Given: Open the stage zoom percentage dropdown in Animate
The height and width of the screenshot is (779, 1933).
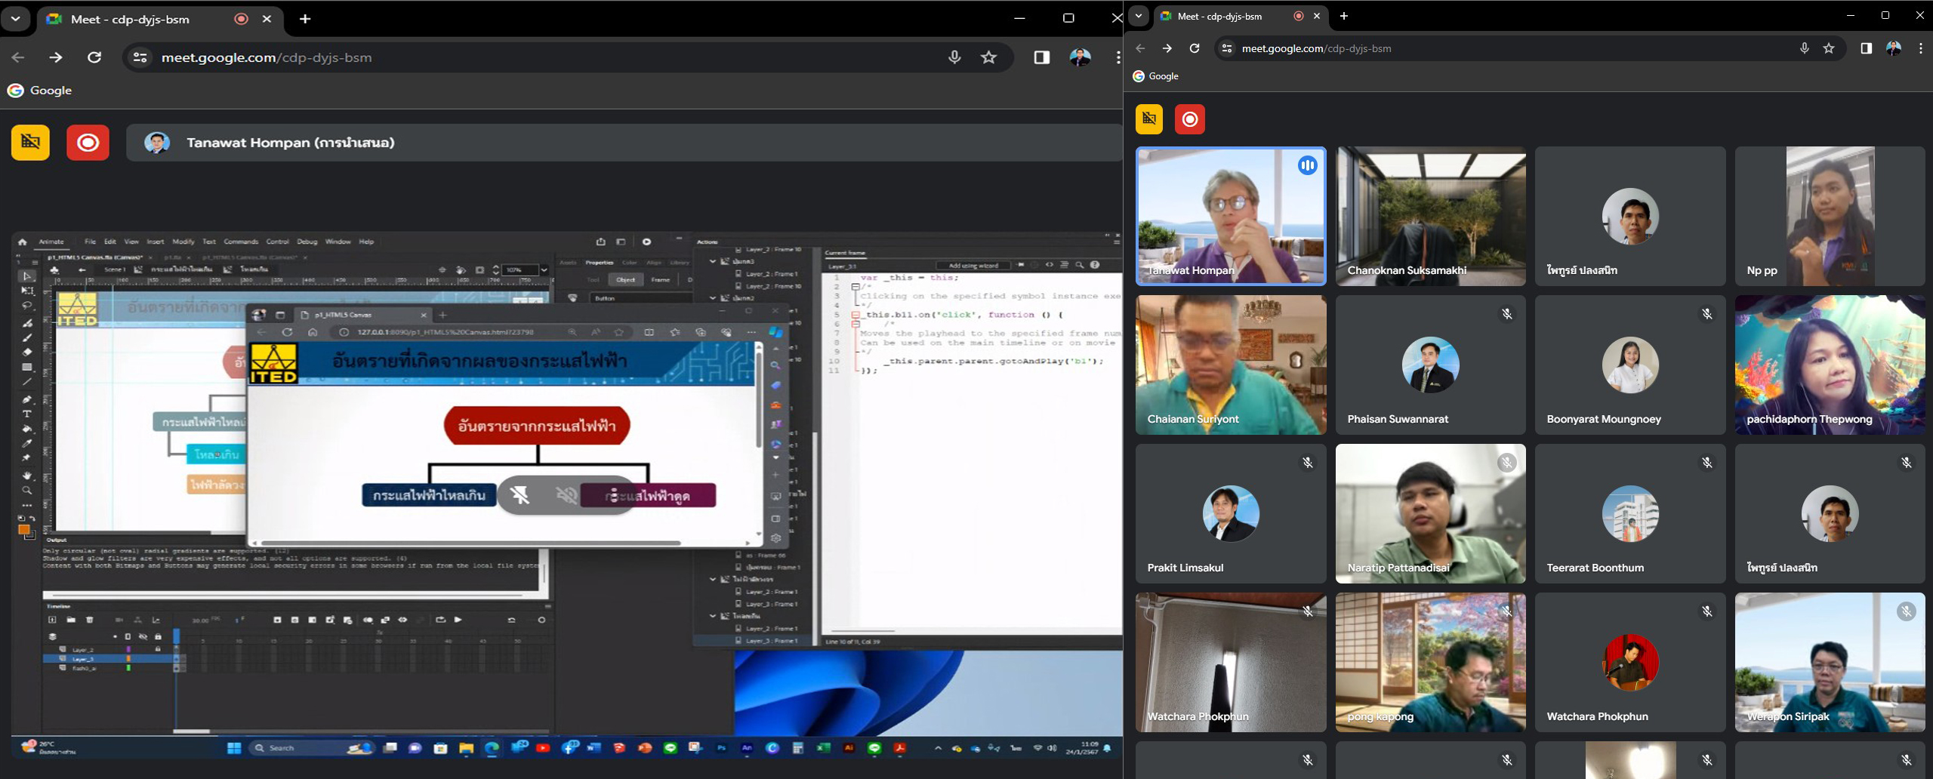Looking at the screenshot, I should [544, 269].
